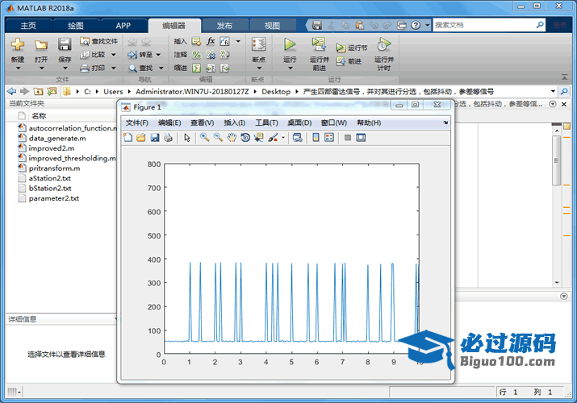Open the 查找 (Find) dropdown arrow
The width and height of the screenshot is (577, 403).
[161, 68]
